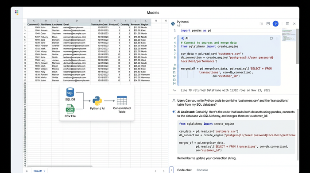Click the Consolidated Table icon in the diagram
Viewport: 310px width, 173px height.
[122, 101]
